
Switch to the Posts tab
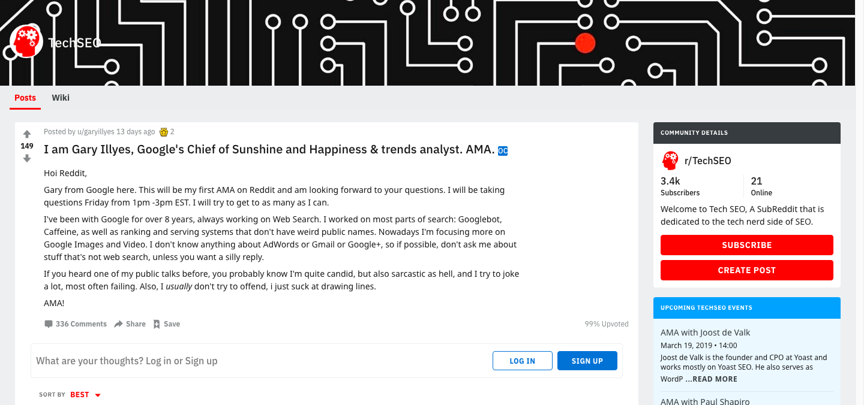click(25, 98)
